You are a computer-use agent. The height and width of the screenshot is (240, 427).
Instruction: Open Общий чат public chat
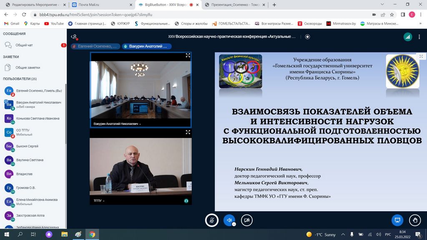[24, 45]
